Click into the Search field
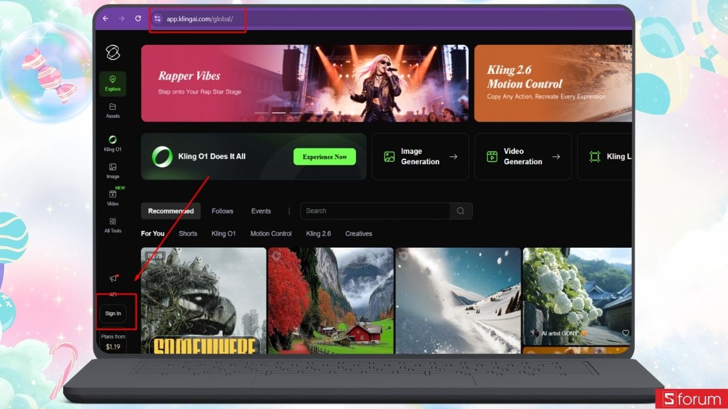The image size is (728, 409). [376, 211]
